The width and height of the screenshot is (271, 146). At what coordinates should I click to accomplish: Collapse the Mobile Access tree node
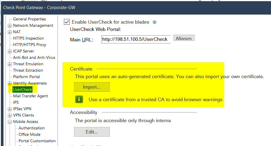pyautogui.click(x=10, y=122)
